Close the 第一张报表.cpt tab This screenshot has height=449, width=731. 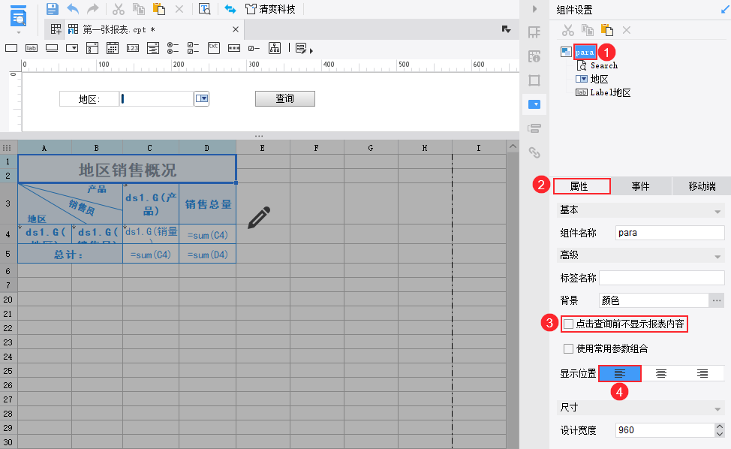tap(236, 29)
